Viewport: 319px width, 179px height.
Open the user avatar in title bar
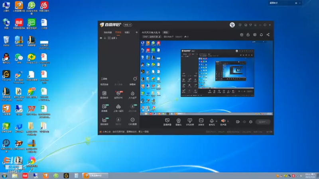(232, 25)
